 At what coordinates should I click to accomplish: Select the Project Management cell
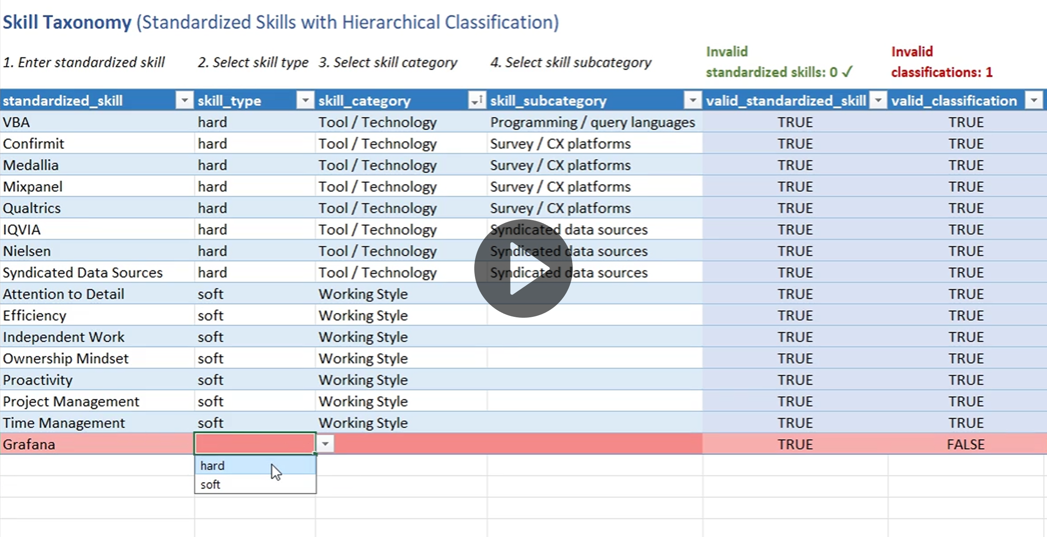[x=97, y=401]
